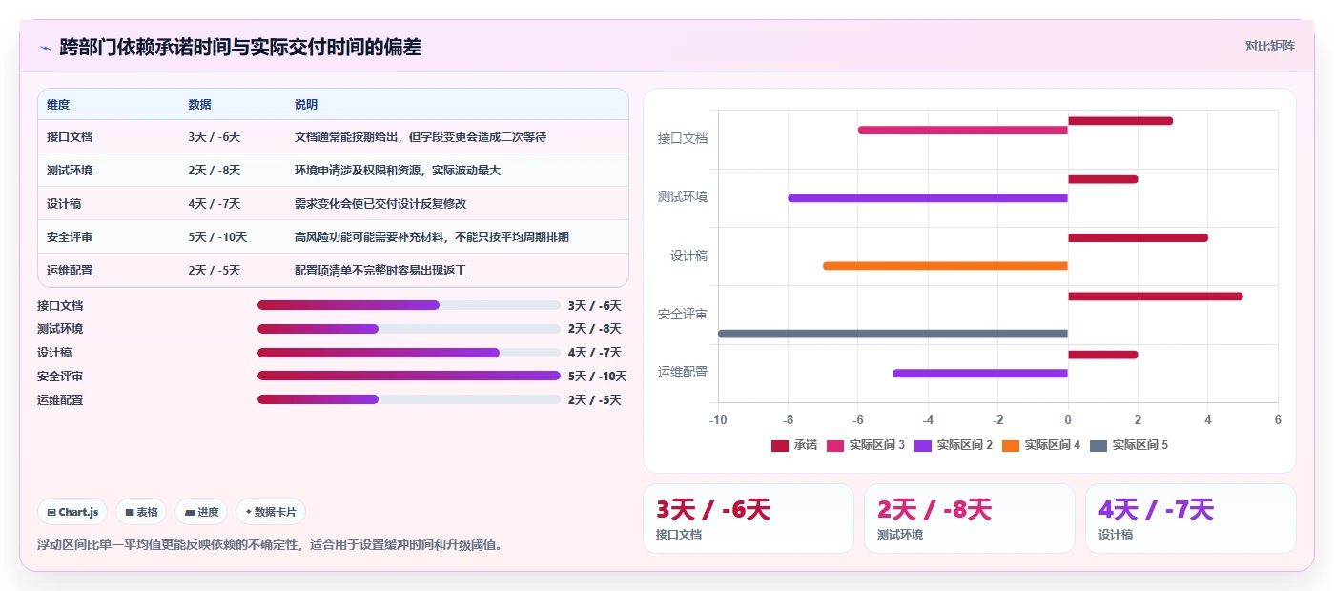Toggle the 实际区间 3 legend entry

[865, 445]
